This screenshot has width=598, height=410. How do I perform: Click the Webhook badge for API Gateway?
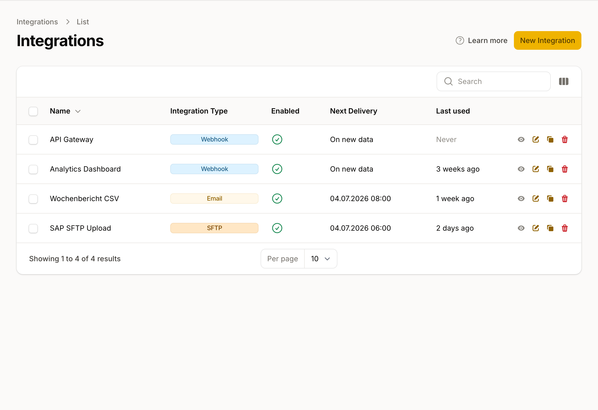pos(214,139)
